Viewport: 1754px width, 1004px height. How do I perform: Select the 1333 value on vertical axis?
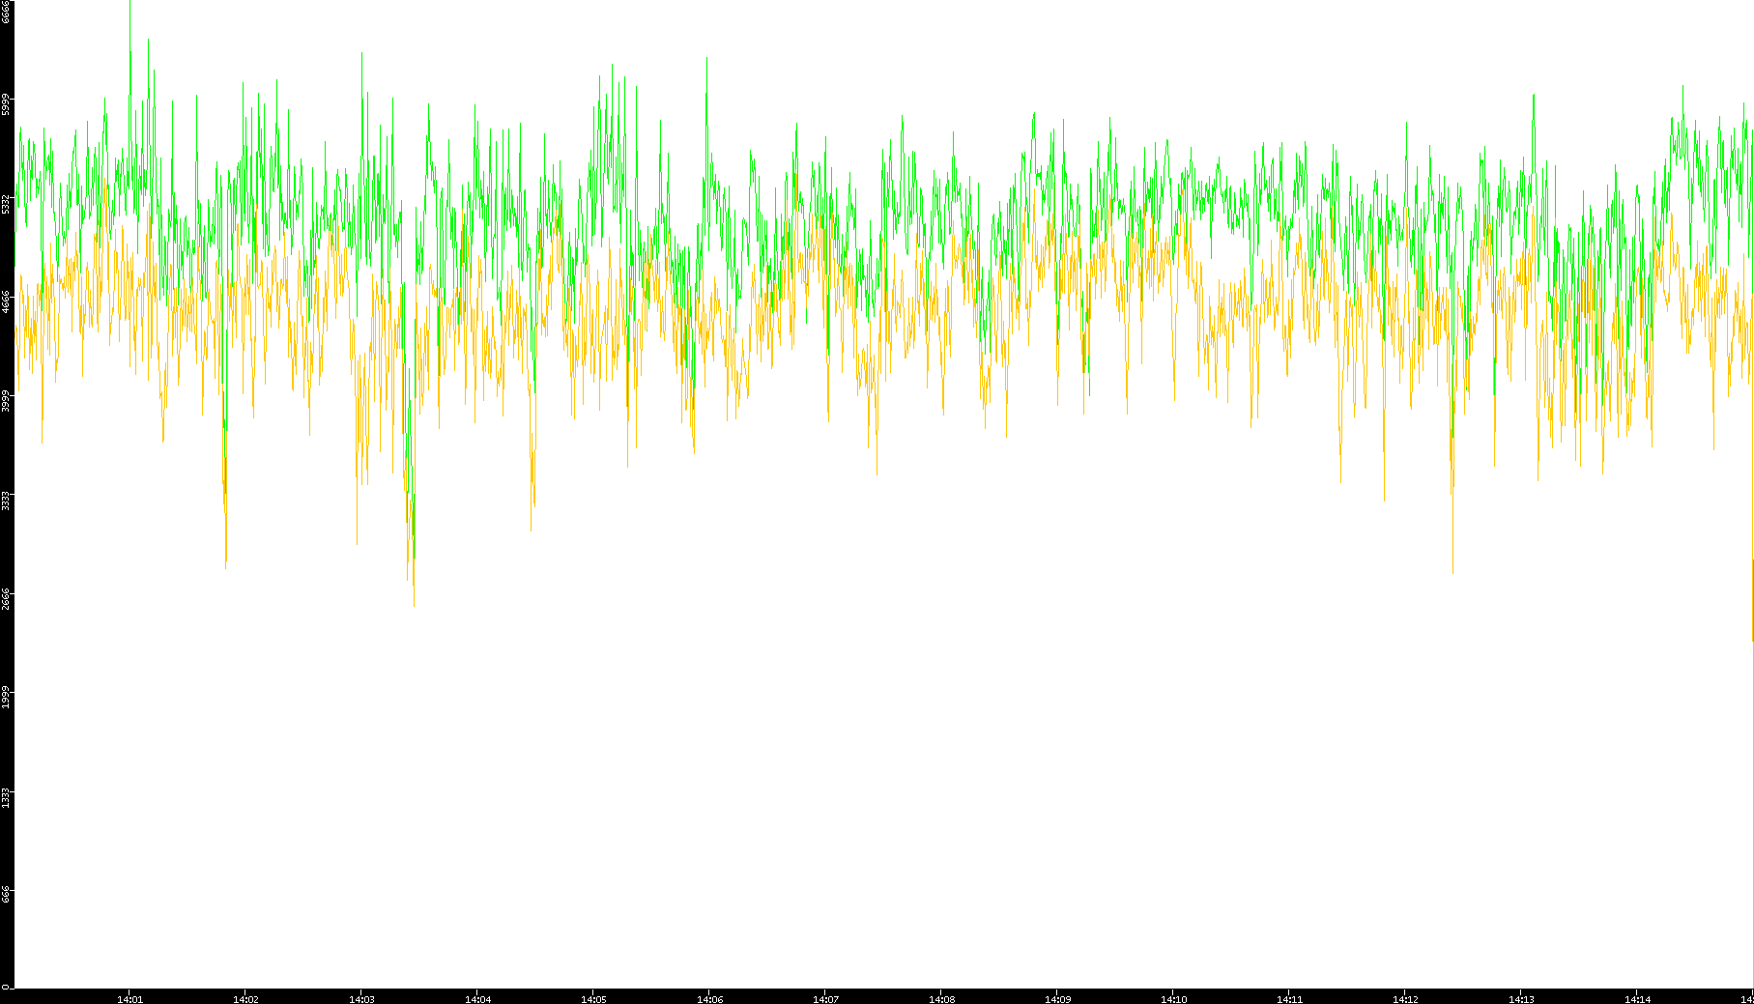click(6, 796)
